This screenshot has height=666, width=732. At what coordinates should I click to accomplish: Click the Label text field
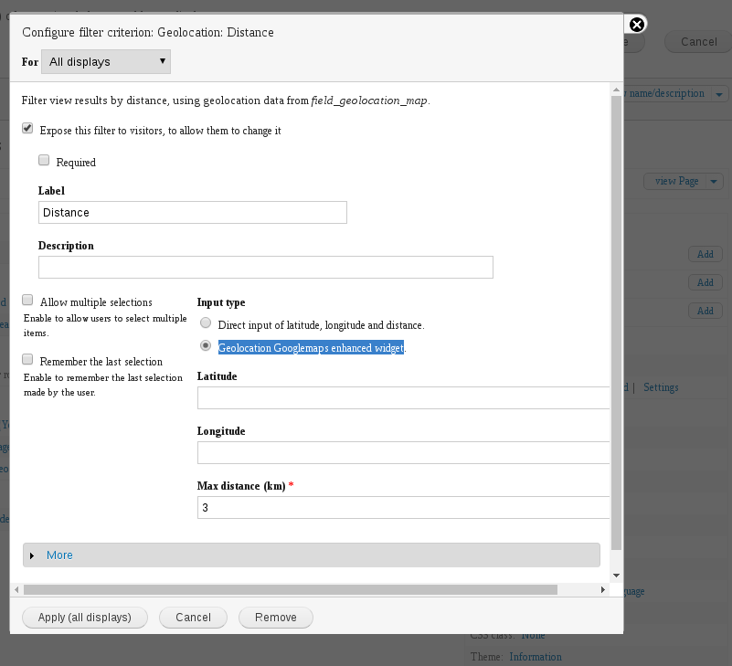pyautogui.click(x=192, y=212)
